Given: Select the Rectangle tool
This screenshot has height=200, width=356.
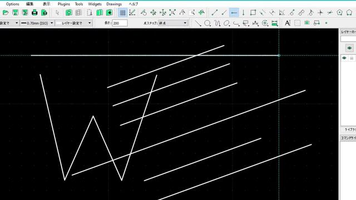Looking at the screenshot, I should click(253, 12).
